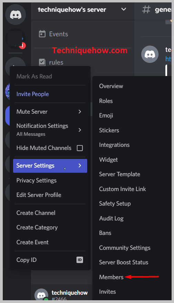Open Safety Setup option

(115, 204)
